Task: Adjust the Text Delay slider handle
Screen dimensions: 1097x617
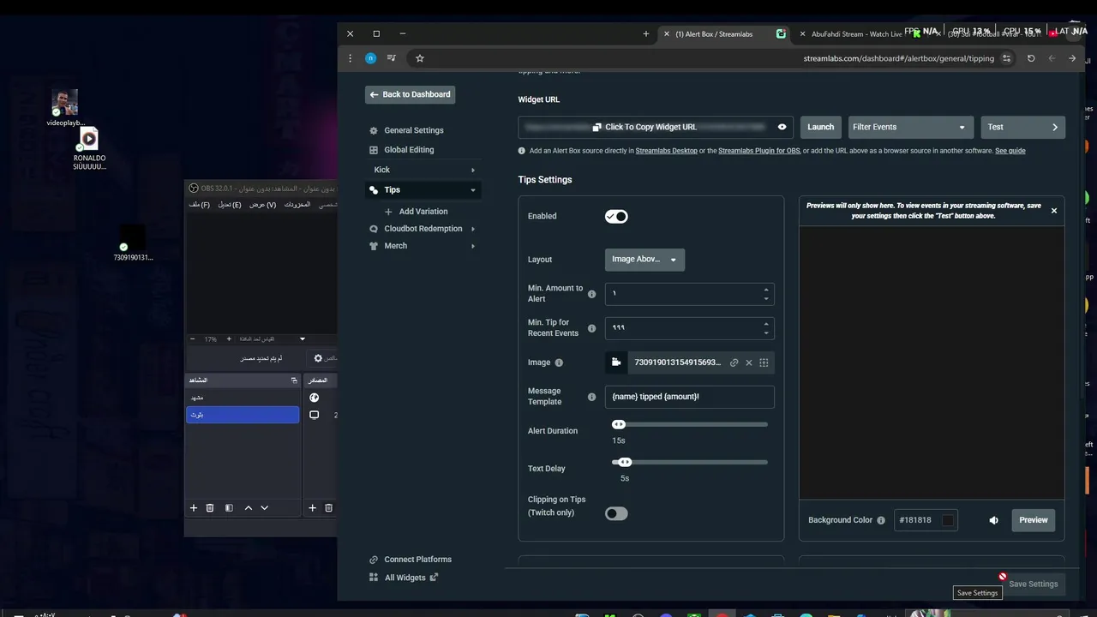Action: (x=625, y=463)
